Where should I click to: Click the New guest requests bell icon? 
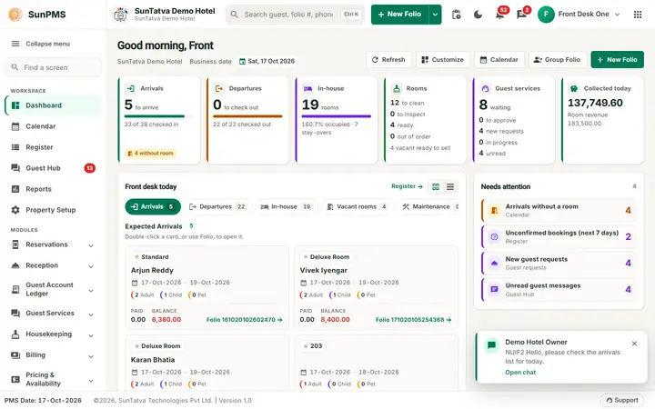point(494,263)
